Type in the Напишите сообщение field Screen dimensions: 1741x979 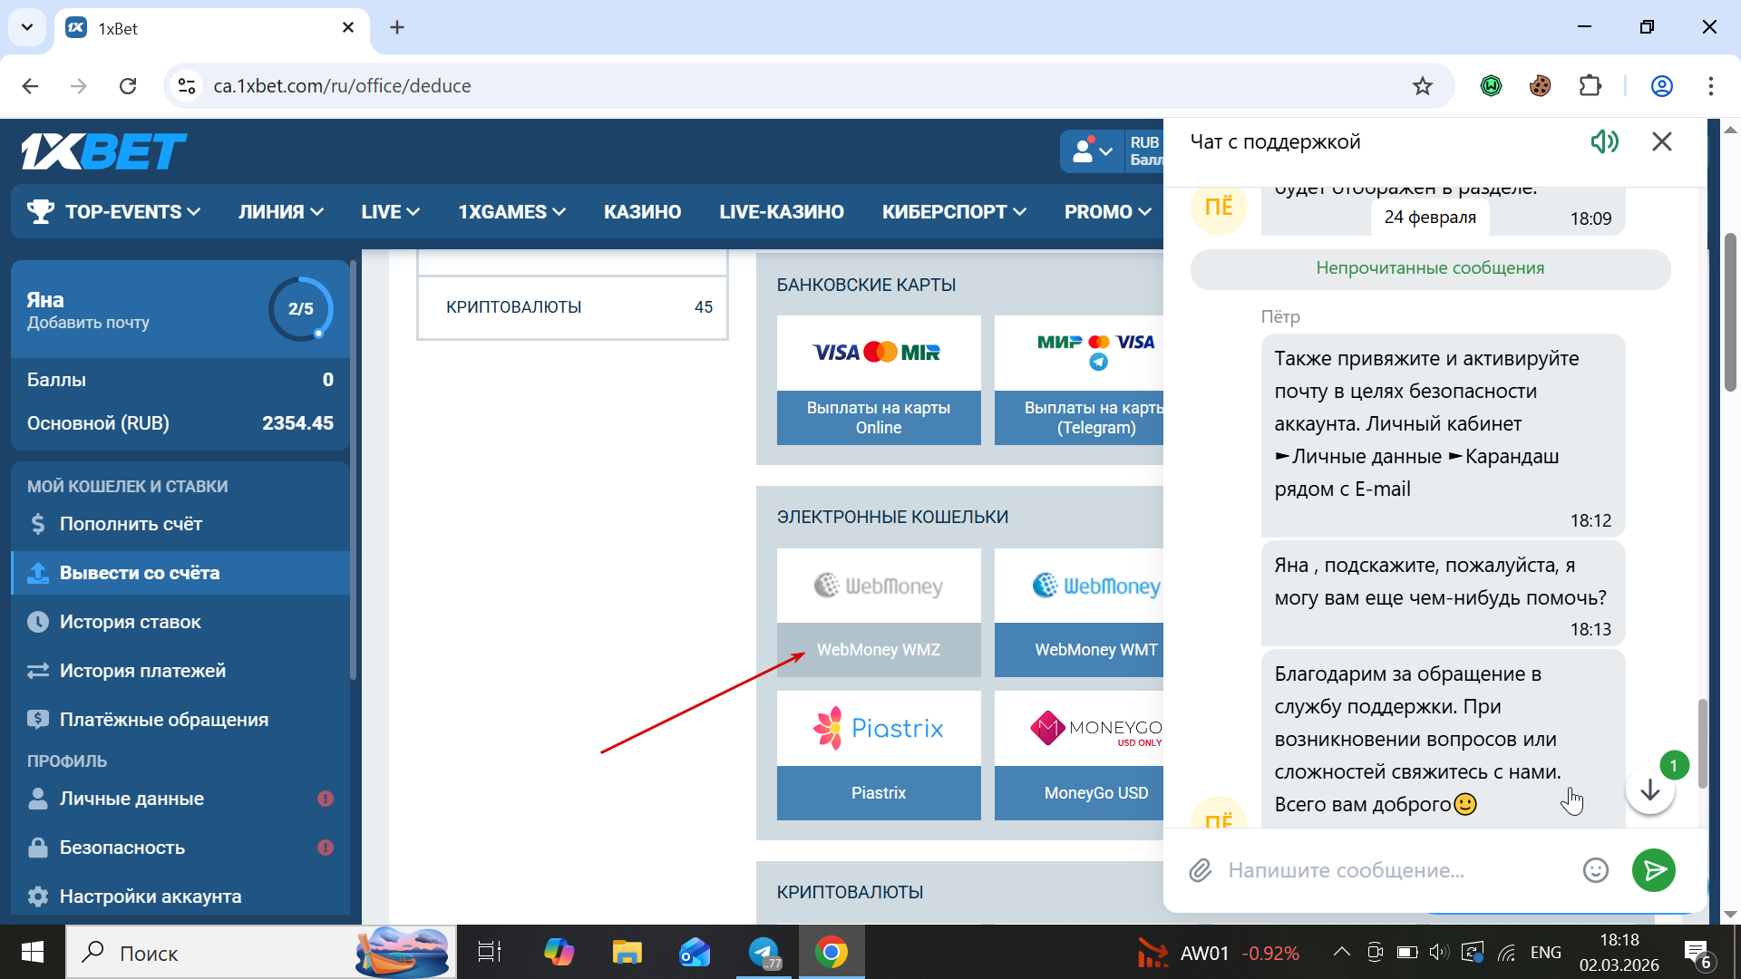click(x=1396, y=870)
